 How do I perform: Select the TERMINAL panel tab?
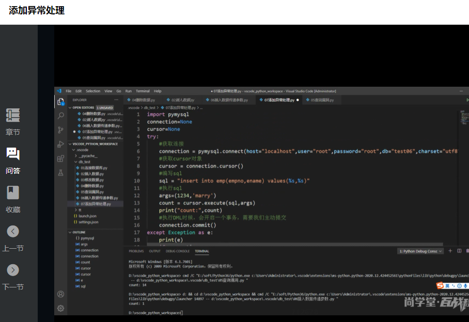tap(202, 251)
